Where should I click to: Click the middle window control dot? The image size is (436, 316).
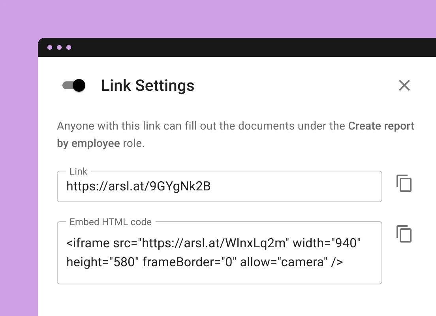(x=59, y=47)
